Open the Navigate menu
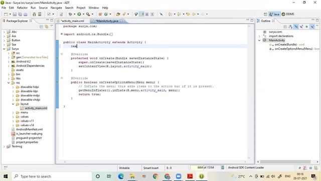Image resolution: width=321 pixels, height=181 pixels. [x=56, y=8]
